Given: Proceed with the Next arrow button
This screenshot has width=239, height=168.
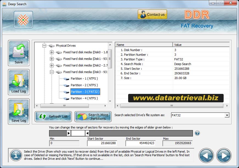Looking at the screenshot, I should [x=224, y=155].
